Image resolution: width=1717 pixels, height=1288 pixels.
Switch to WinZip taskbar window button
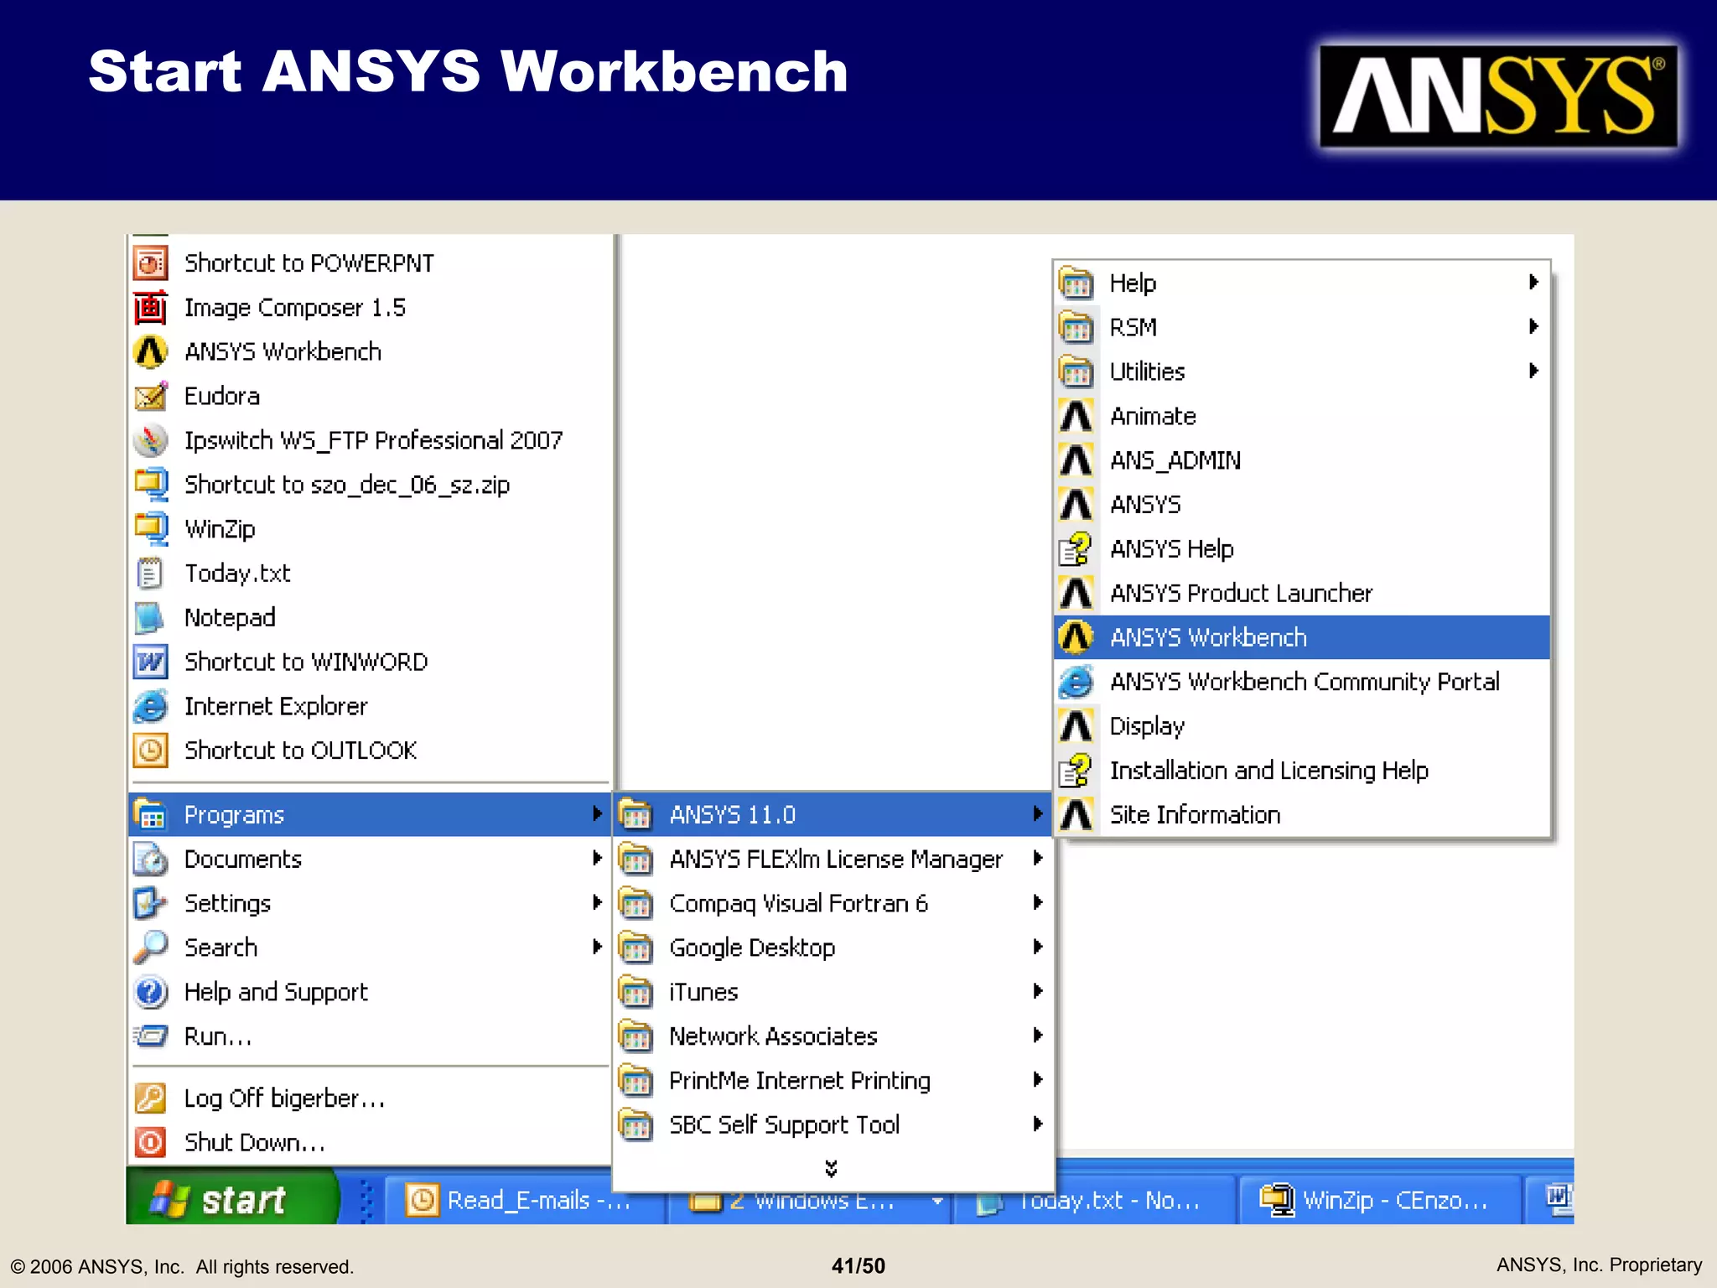point(1380,1200)
